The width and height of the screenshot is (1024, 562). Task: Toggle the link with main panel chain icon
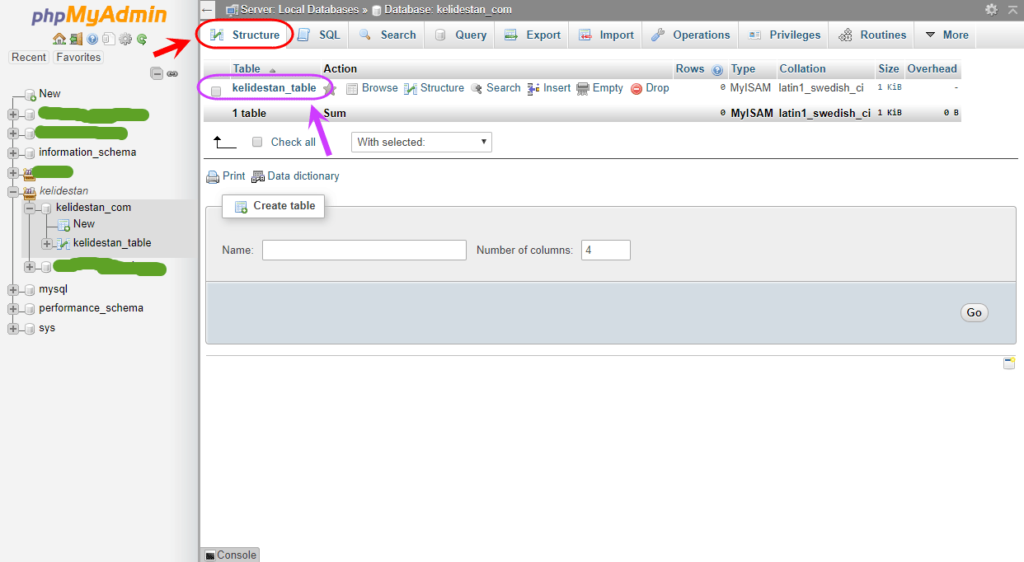coord(172,73)
